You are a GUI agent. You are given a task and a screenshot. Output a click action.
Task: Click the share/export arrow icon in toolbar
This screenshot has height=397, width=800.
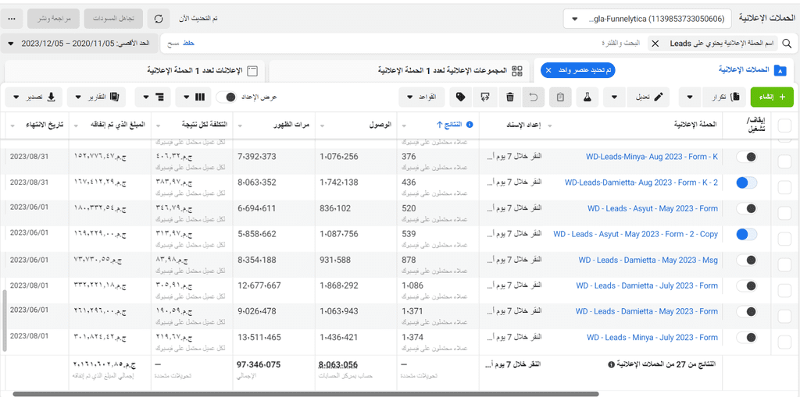(484, 97)
